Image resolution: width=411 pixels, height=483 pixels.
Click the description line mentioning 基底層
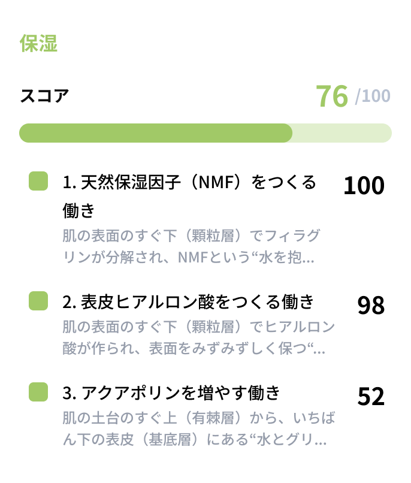194,440
